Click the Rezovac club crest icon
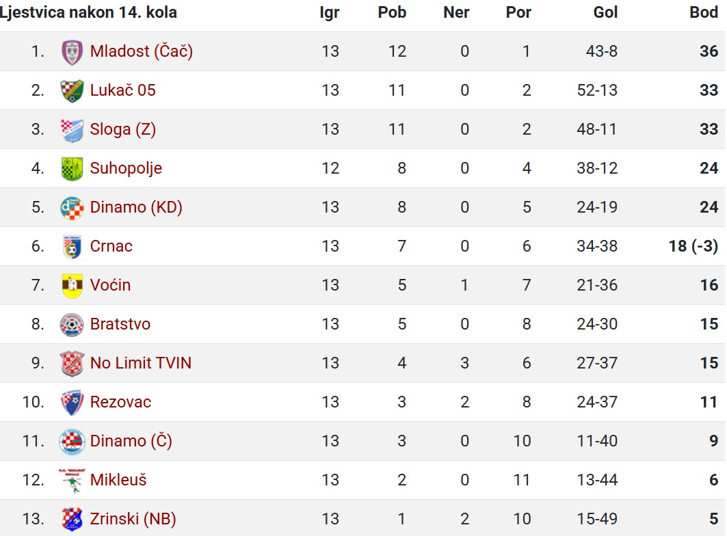 [72, 402]
